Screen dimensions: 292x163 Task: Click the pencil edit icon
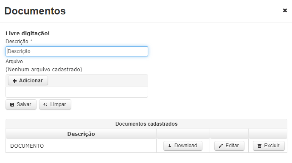(221, 146)
